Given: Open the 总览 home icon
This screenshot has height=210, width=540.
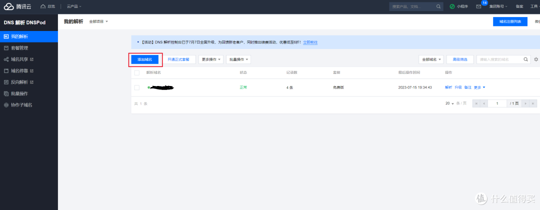Looking at the screenshot, I should 43,6.
